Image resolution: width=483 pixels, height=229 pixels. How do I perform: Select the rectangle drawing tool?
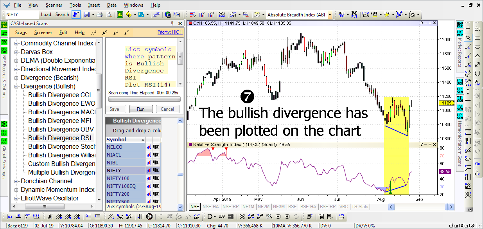[x=478, y=38]
